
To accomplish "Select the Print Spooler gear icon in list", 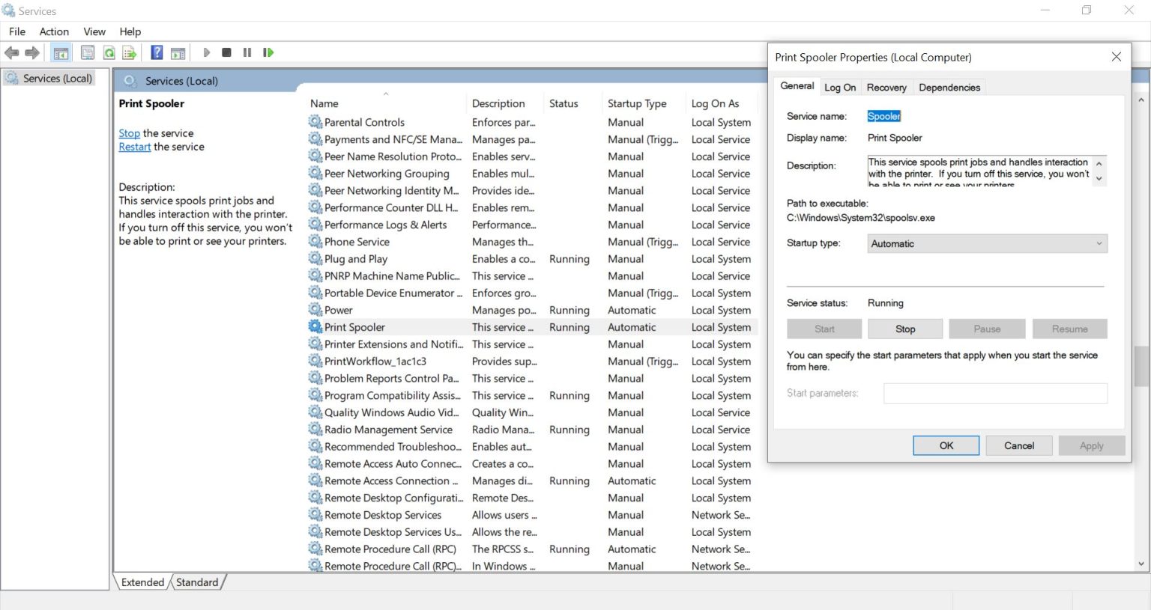I will (315, 327).
